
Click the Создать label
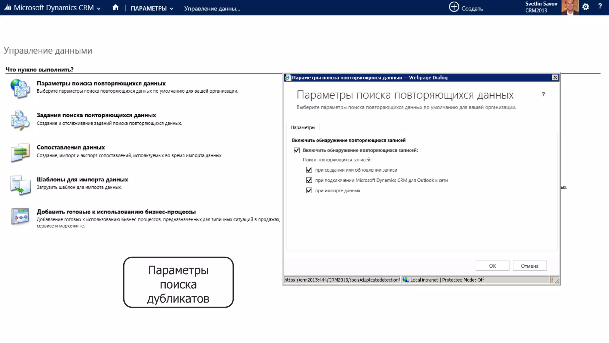(472, 9)
